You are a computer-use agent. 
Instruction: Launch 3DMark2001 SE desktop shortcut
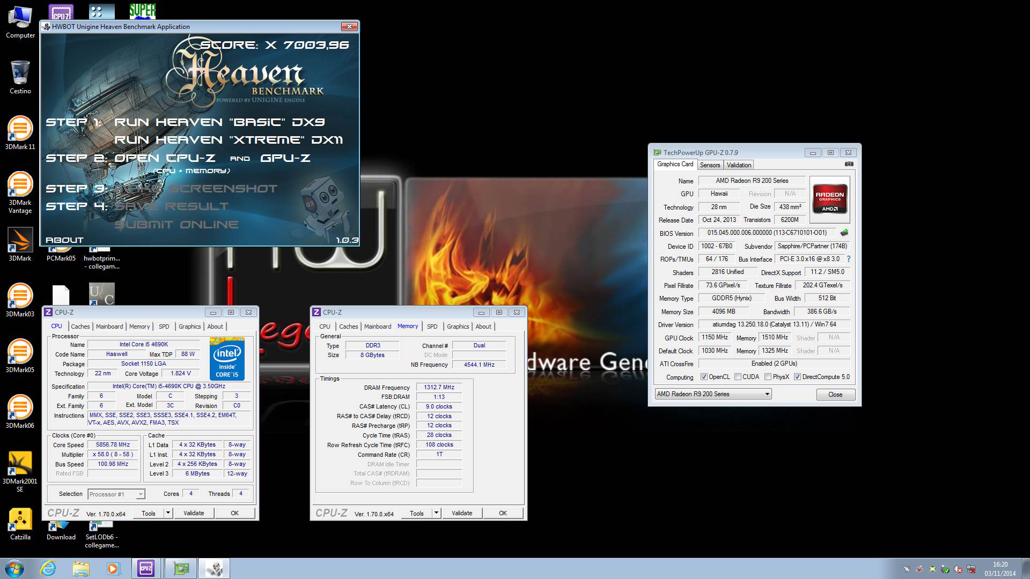20,471
